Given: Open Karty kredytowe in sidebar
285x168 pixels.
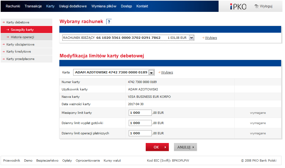Looking at the screenshot, I should (27, 52).
